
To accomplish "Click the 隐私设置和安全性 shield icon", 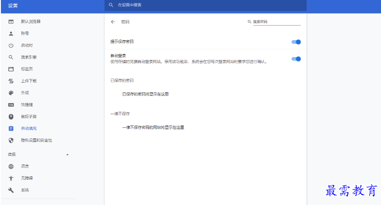I will [11, 140].
